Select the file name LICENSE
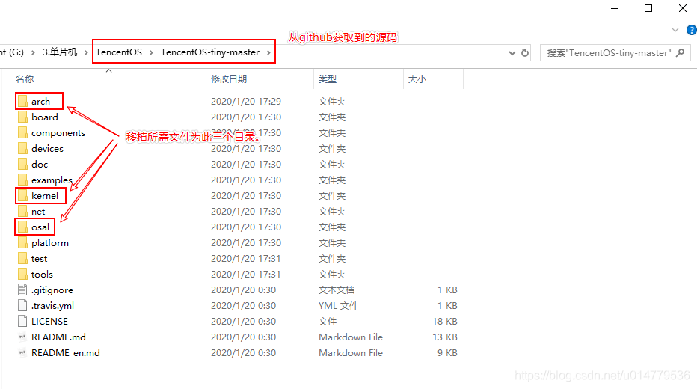The height and width of the screenshot is (389, 697). (x=49, y=321)
